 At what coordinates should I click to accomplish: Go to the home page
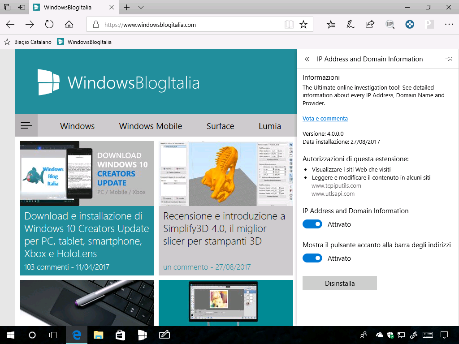pyautogui.click(x=69, y=25)
